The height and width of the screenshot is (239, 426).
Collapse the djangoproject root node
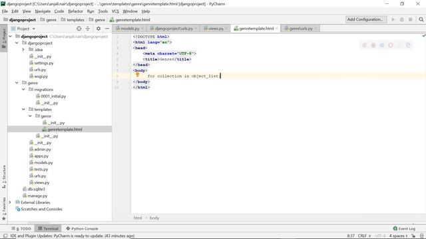pos(11,37)
